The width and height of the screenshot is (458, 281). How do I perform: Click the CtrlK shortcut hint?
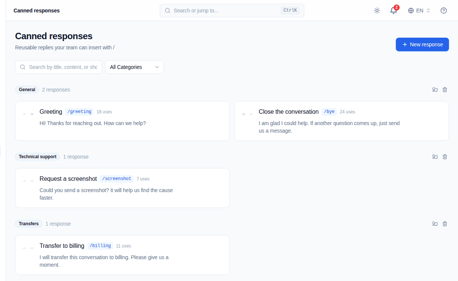[290, 11]
